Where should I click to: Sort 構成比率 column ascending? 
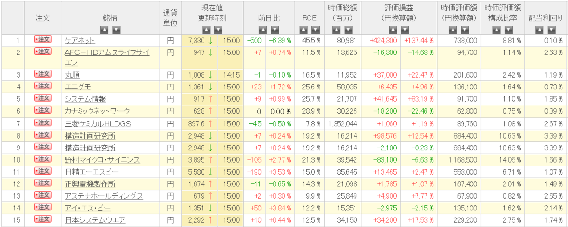coord(496,29)
